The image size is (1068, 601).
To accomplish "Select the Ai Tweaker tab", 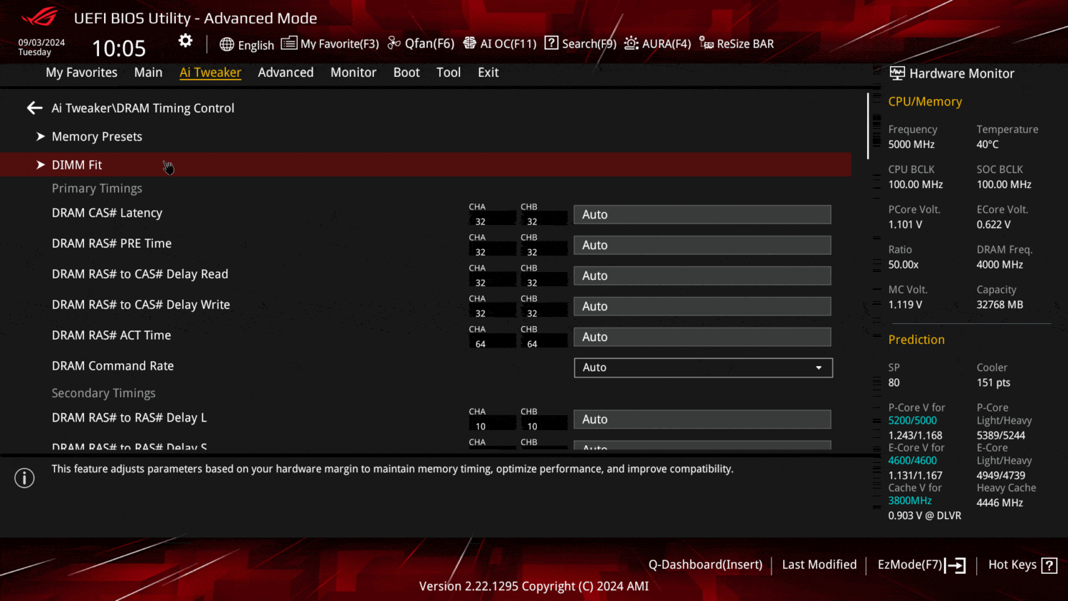I will click(x=210, y=73).
